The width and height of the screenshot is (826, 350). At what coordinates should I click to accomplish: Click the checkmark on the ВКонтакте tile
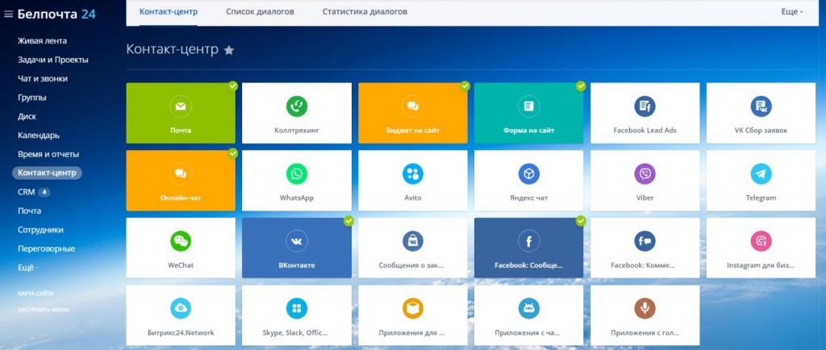[x=348, y=221]
